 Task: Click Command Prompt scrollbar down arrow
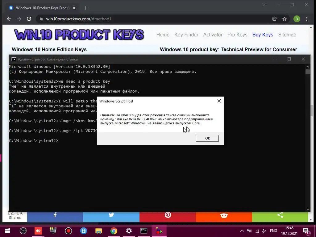308,210
